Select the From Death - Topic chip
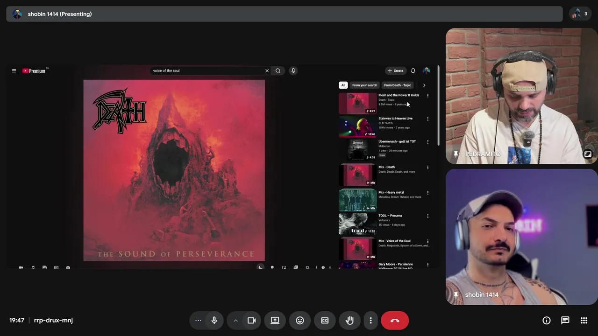598x336 pixels. click(x=398, y=85)
